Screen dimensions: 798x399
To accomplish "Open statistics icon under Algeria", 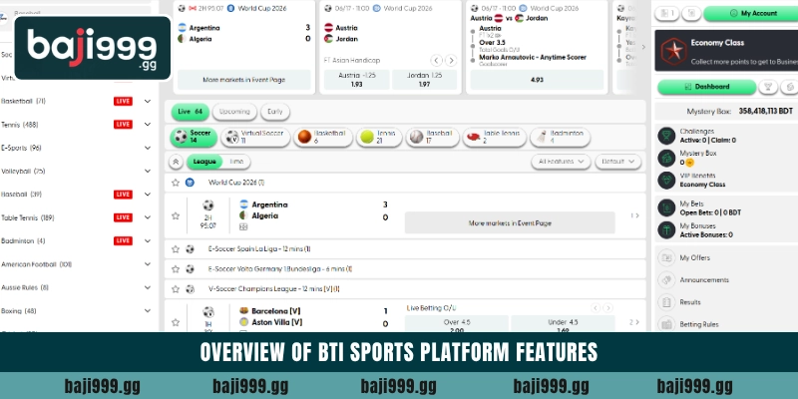I will point(243,227).
